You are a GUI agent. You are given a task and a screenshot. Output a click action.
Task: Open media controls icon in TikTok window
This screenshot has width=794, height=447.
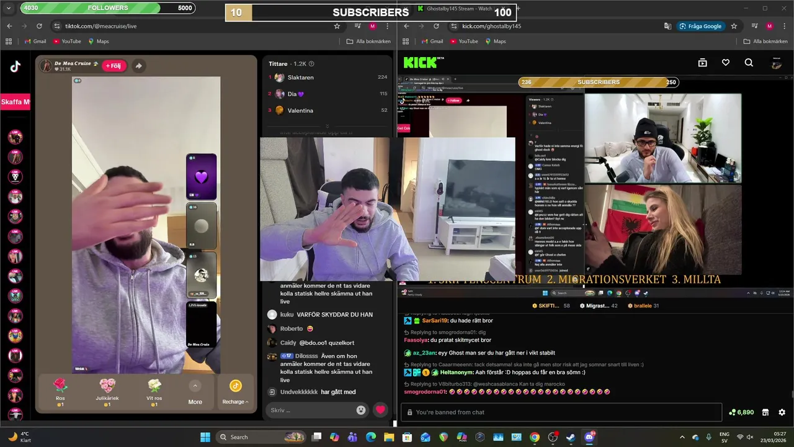click(357, 26)
